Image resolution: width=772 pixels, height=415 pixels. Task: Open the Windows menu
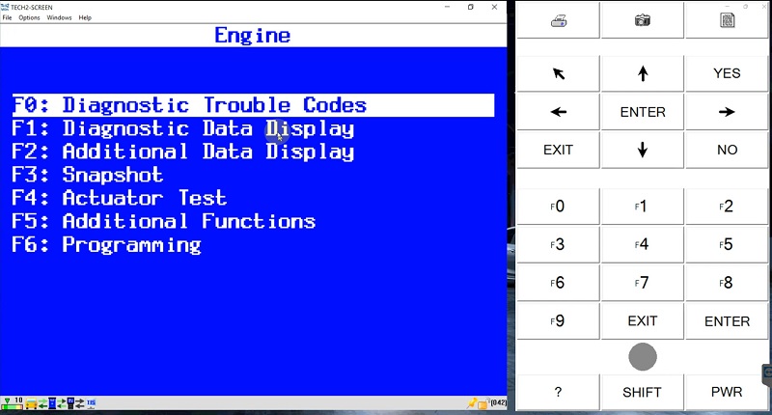point(59,17)
